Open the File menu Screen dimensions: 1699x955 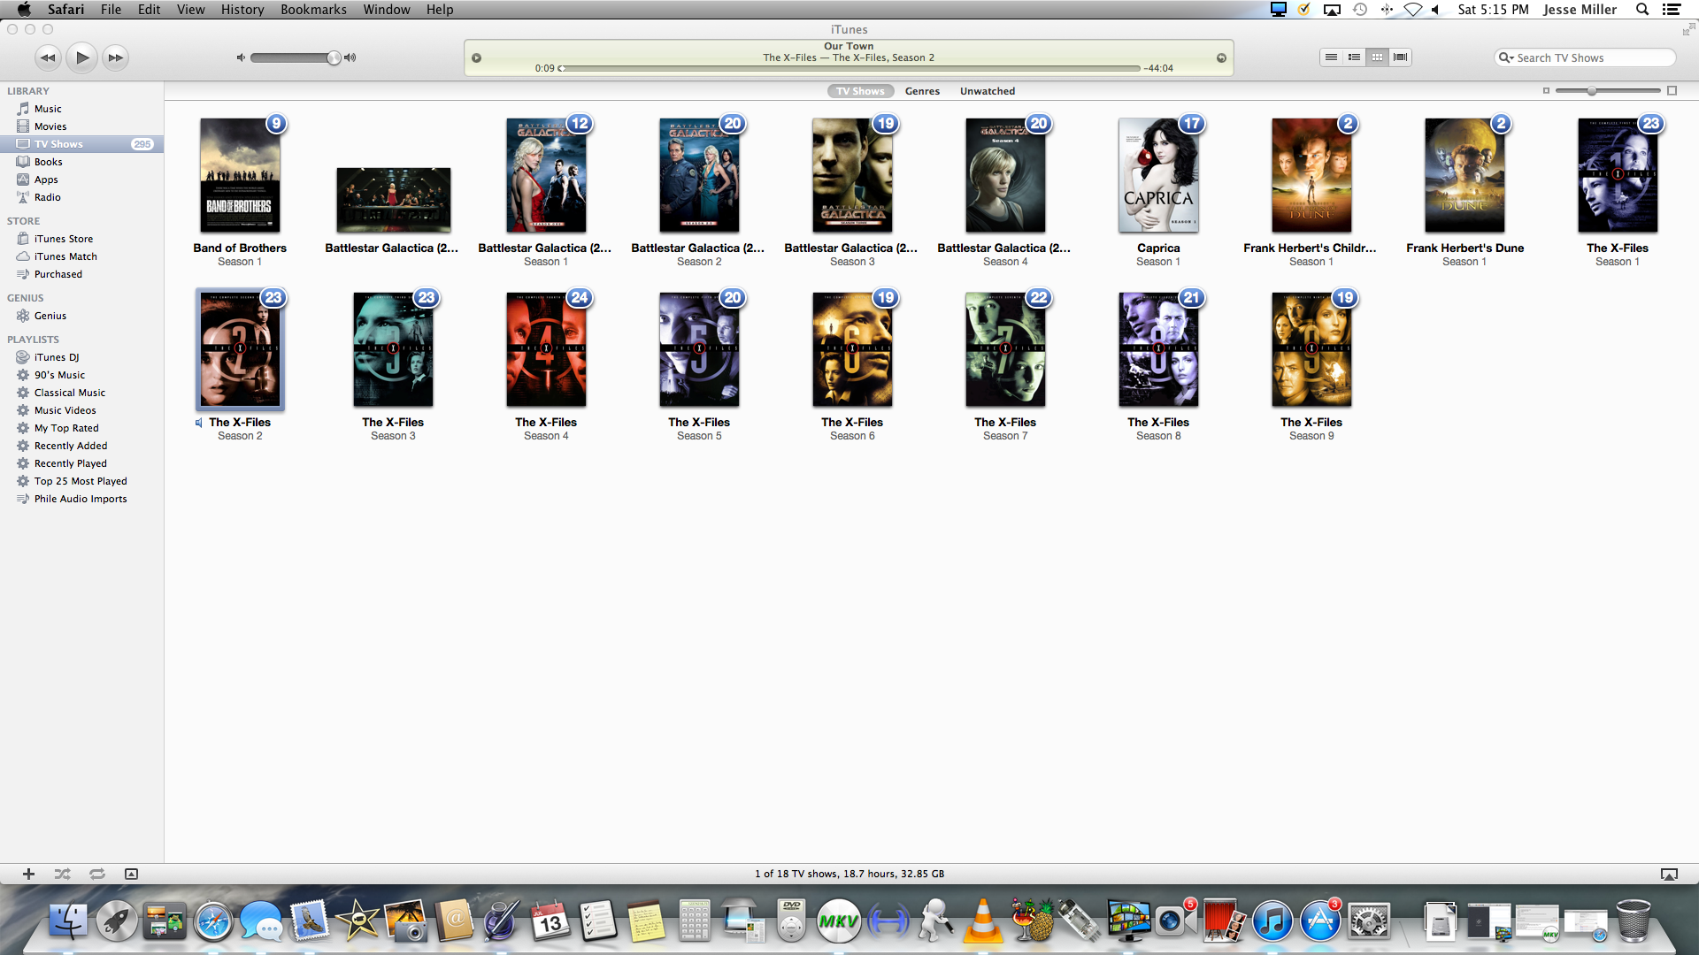coord(111,10)
